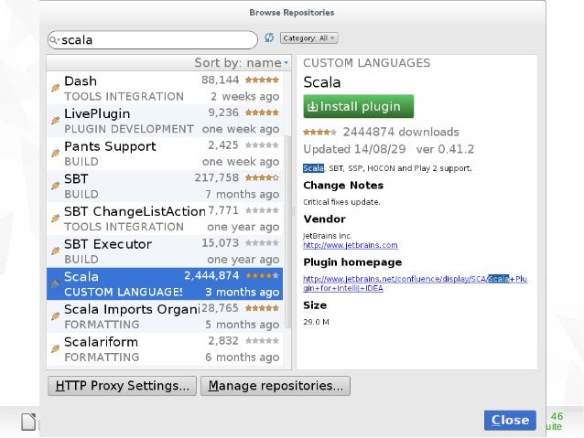
Task: Click the document icon behind the dialog
Action: (x=28, y=422)
